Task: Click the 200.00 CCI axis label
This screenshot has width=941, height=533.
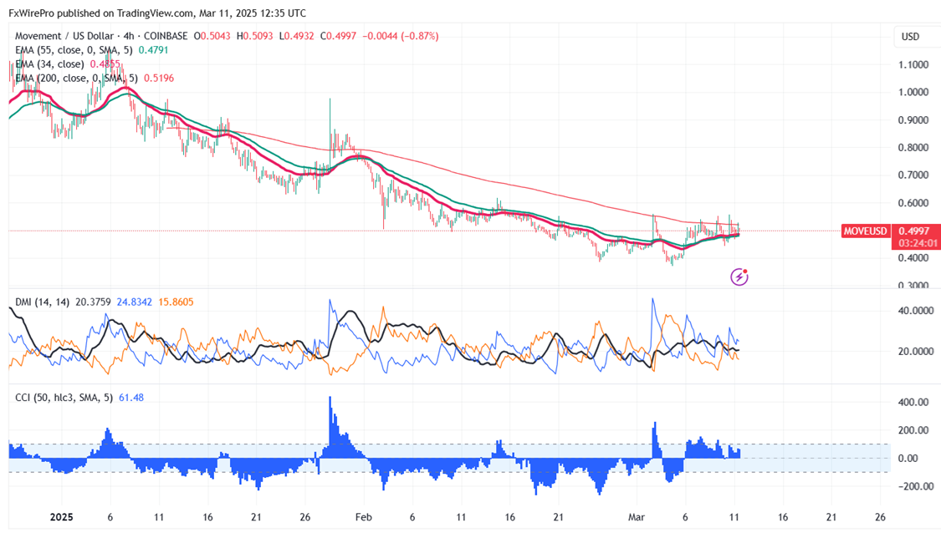Action: (x=913, y=430)
